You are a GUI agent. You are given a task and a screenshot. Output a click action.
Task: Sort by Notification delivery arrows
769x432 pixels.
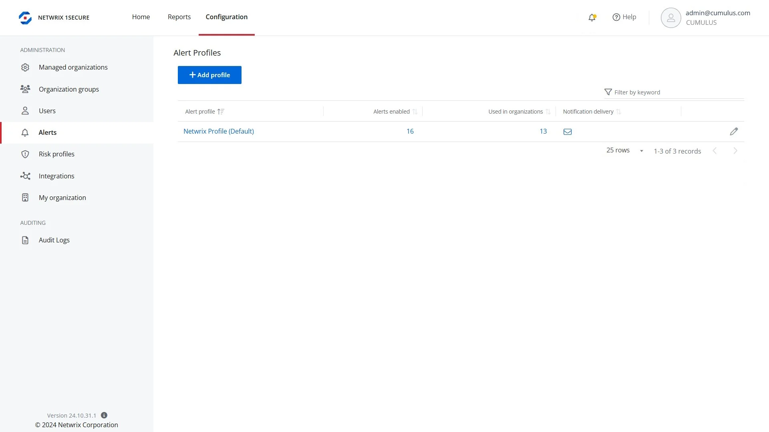[618, 112]
